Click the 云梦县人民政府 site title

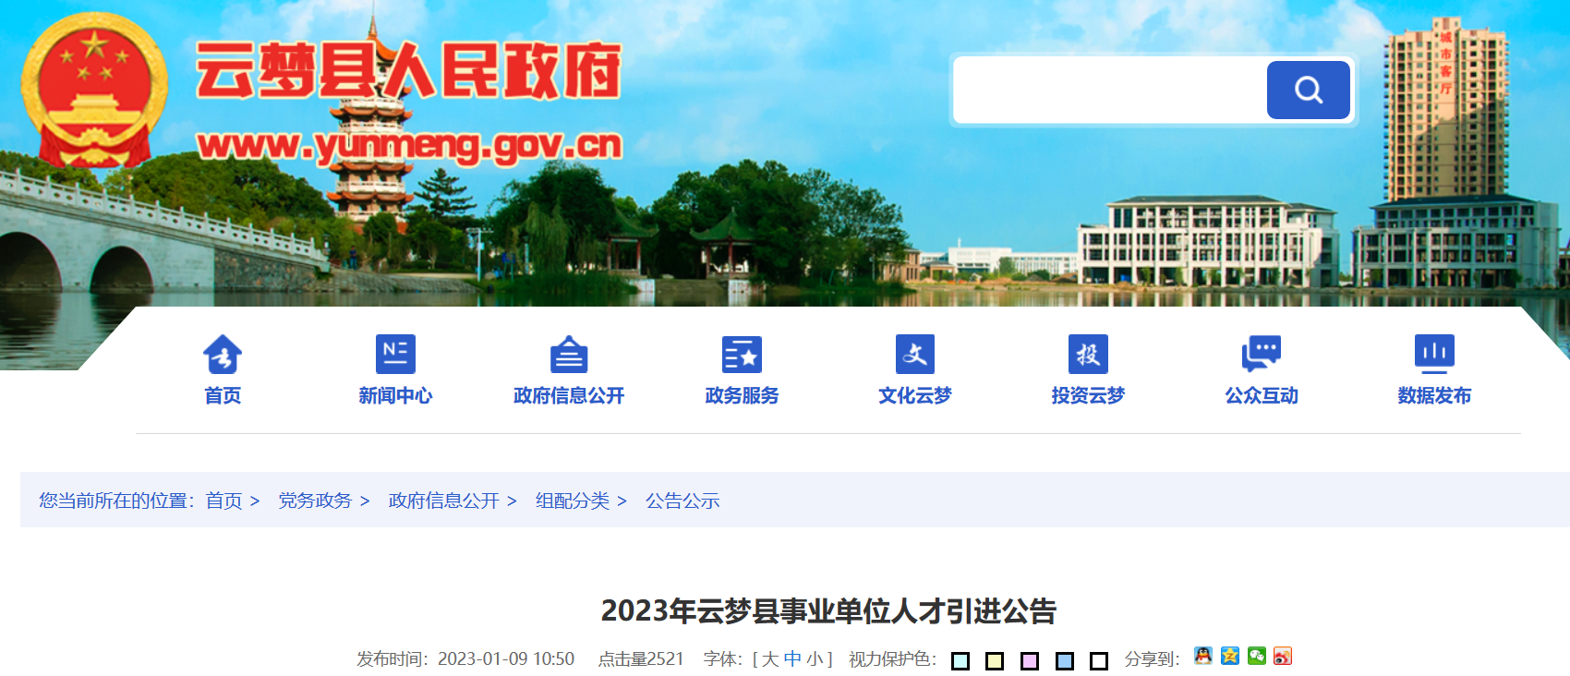408,70
